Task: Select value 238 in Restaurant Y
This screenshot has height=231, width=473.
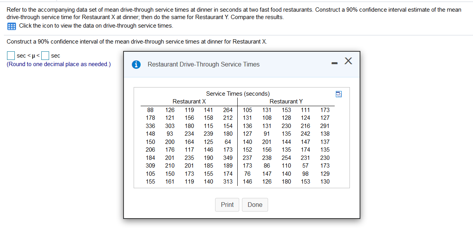Action: click(x=267, y=158)
